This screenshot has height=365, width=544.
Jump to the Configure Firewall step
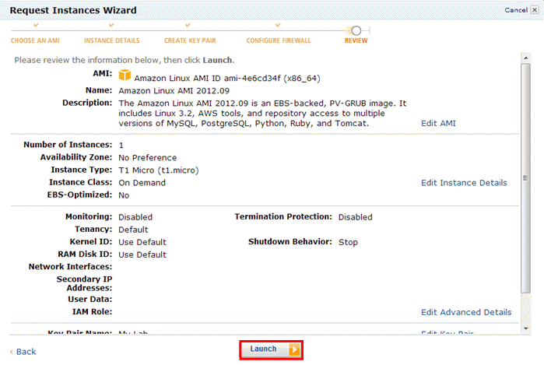(x=279, y=40)
